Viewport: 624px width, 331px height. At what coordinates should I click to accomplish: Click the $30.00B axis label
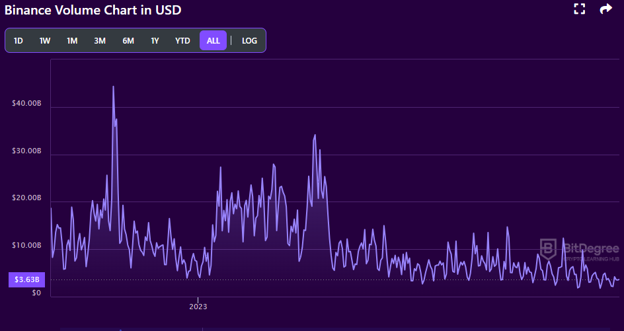tap(26, 151)
